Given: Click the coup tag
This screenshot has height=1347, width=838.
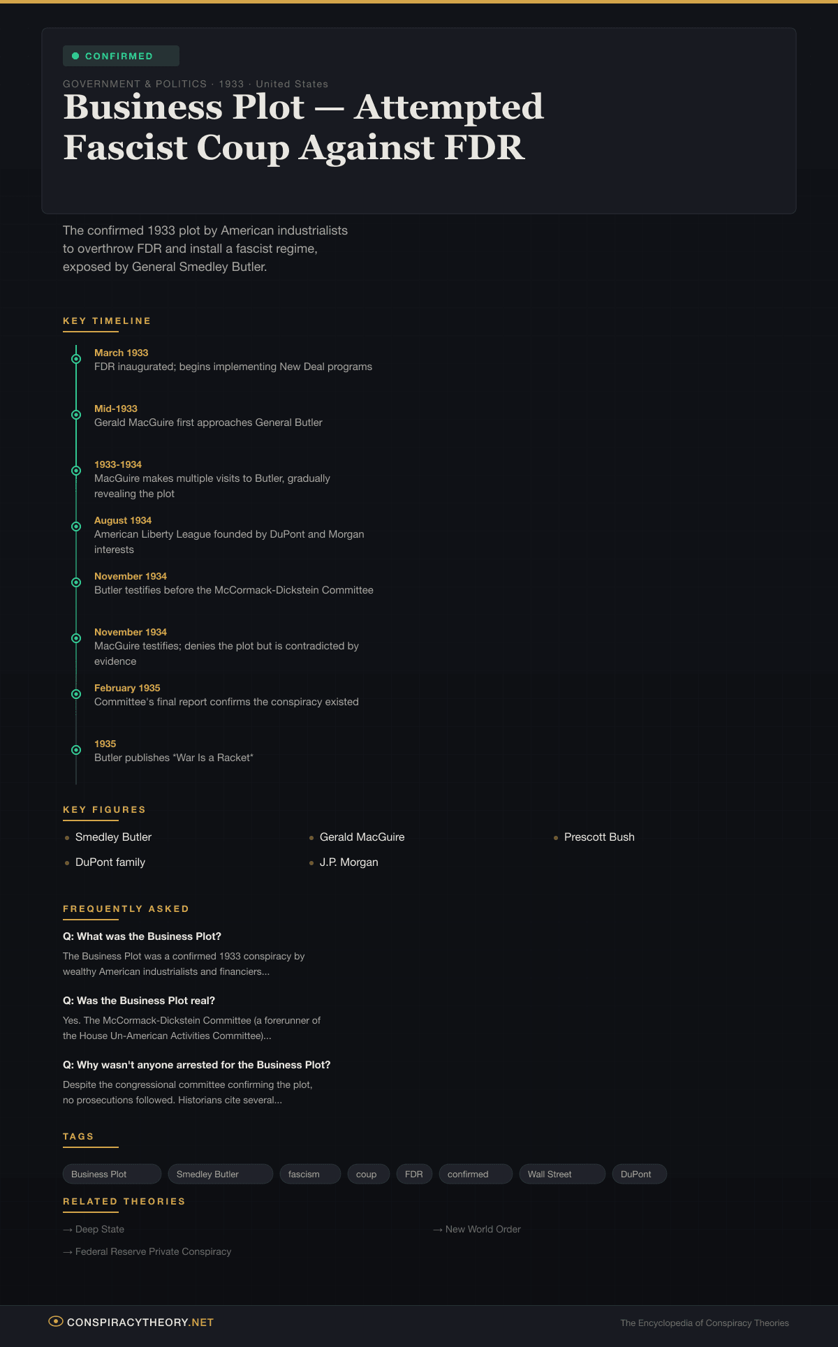Looking at the screenshot, I should (368, 1174).
